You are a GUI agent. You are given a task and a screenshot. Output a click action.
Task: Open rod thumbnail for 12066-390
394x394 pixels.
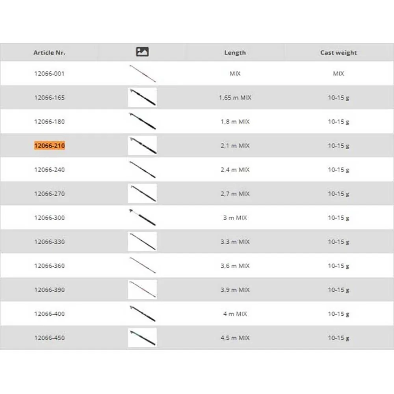click(142, 290)
